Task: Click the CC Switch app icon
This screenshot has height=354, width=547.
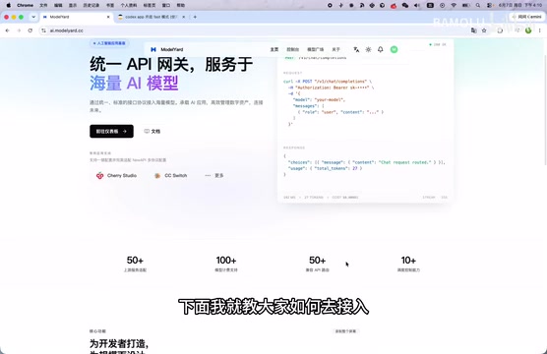Action: pyautogui.click(x=157, y=175)
